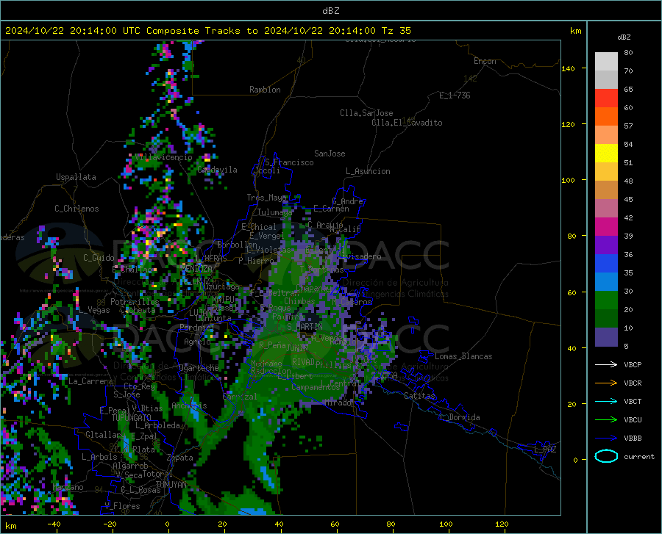Click the Catitas place label
Viewport: 662px width, 534px height.
pos(420,396)
